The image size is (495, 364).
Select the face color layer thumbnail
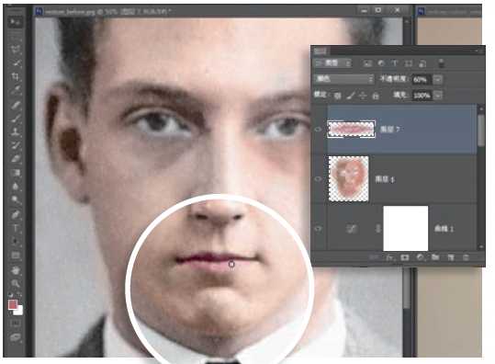pyautogui.click(x=349, y=178)
